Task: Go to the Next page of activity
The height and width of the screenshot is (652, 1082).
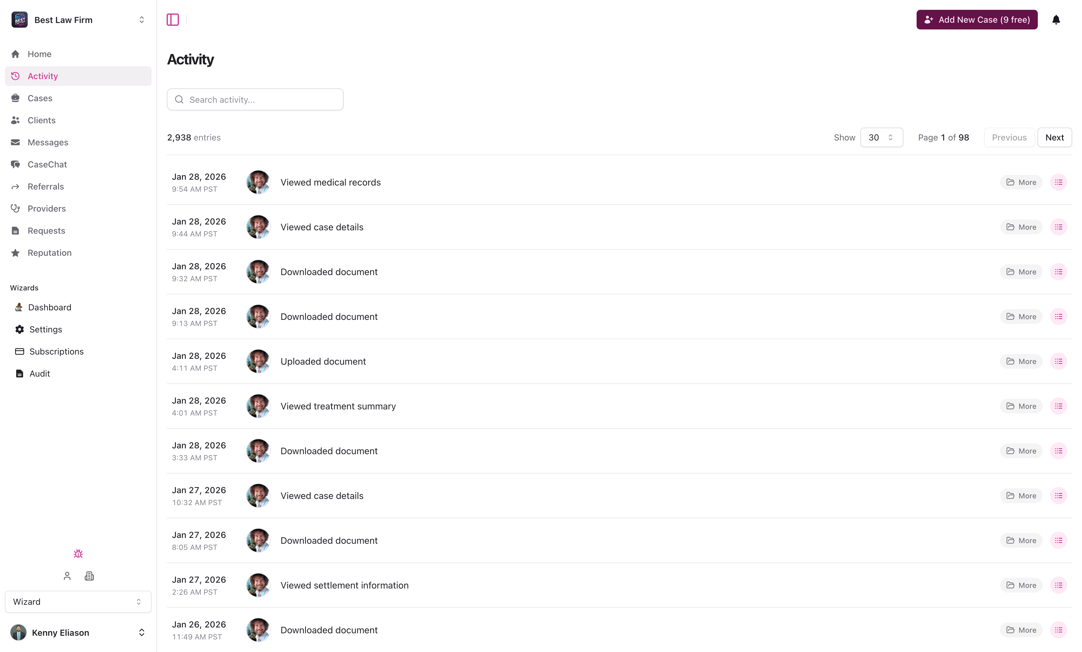Action: 1055,137
